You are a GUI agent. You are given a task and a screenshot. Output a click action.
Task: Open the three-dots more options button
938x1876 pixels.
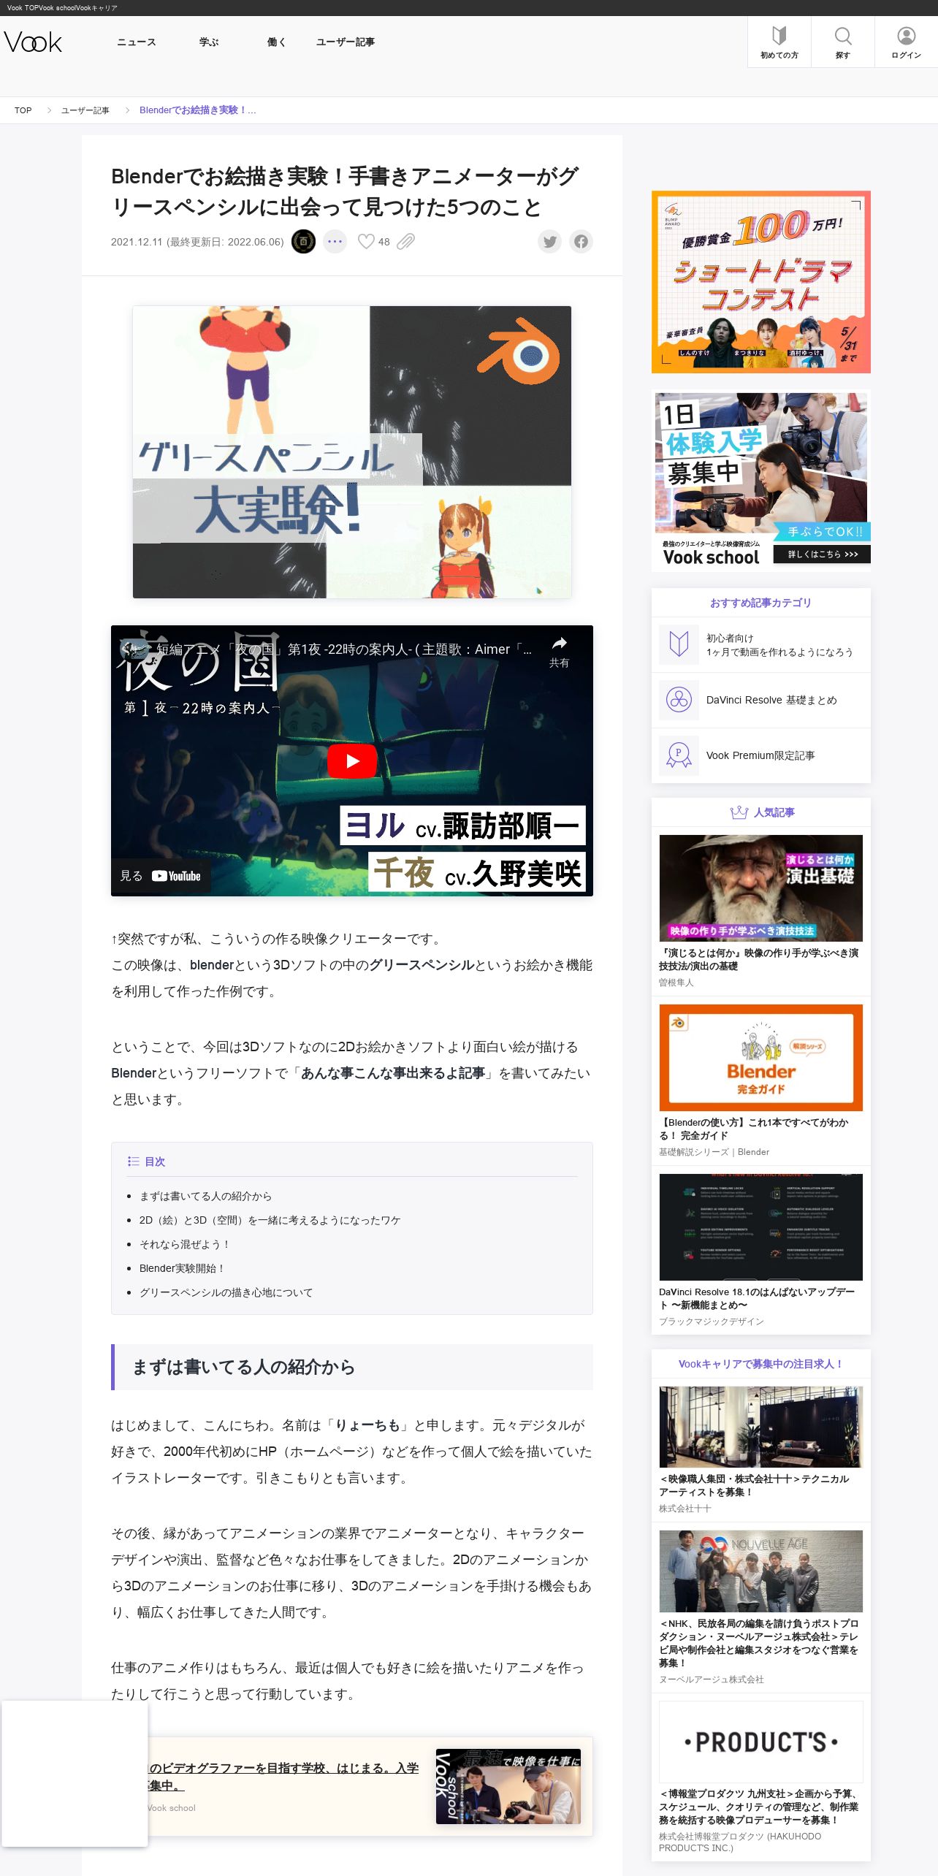[335, 242]
